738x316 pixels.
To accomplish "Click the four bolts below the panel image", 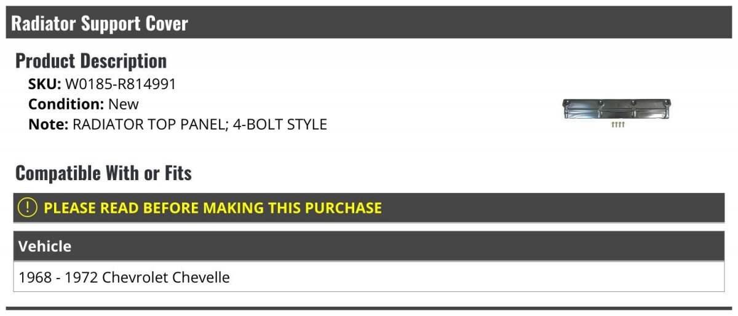I will 618,125.
